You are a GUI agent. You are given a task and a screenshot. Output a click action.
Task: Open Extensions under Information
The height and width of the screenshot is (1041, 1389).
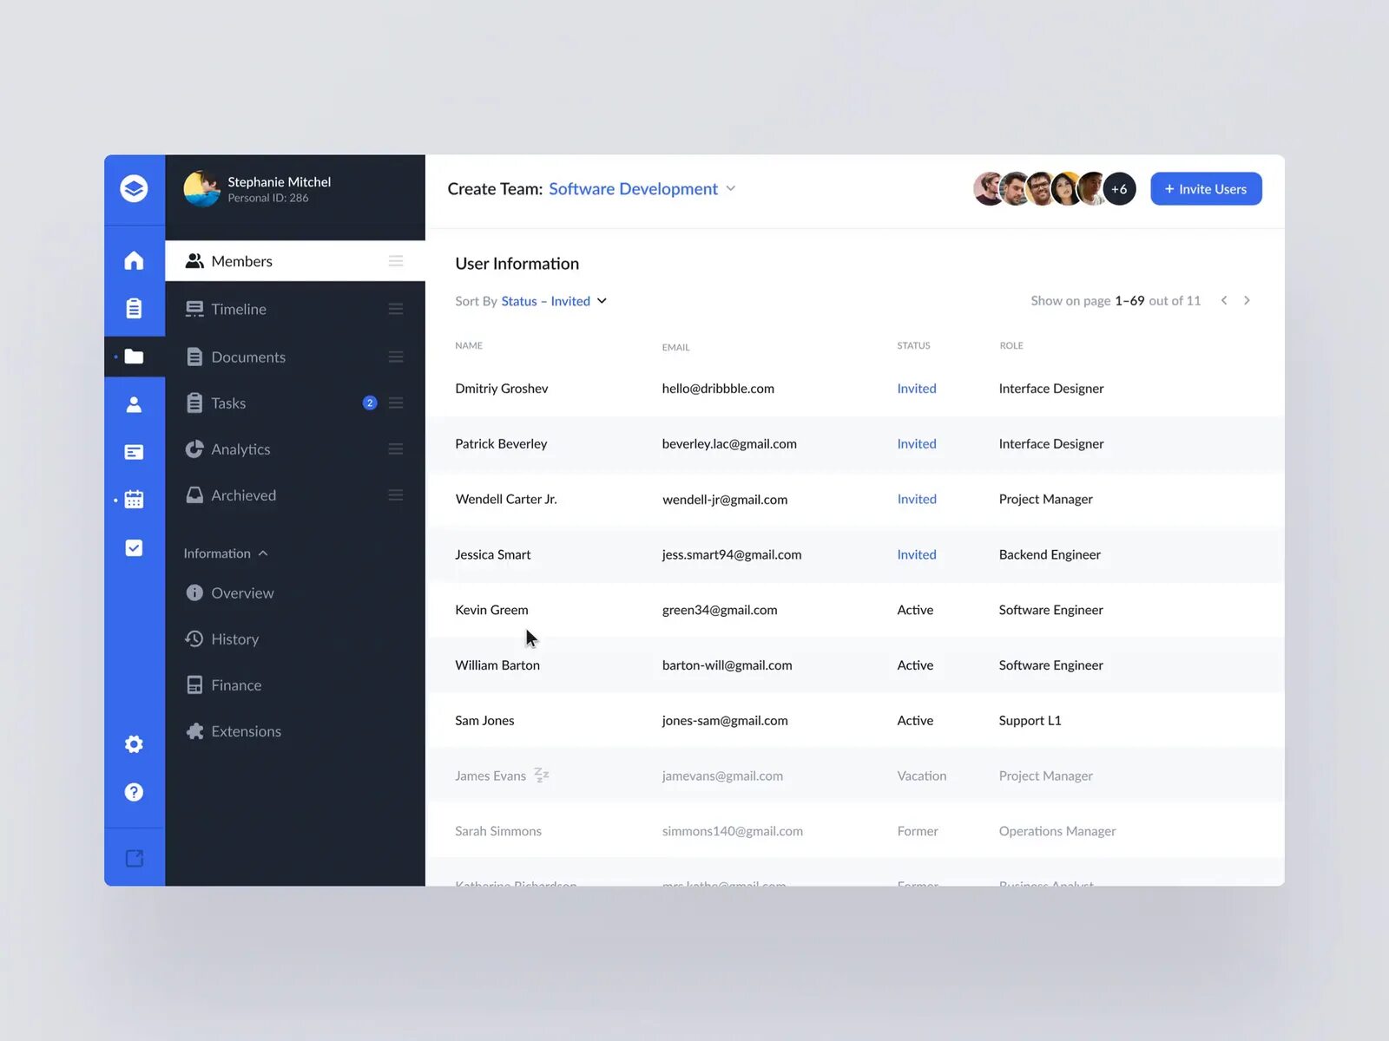(x=234, y=731)
